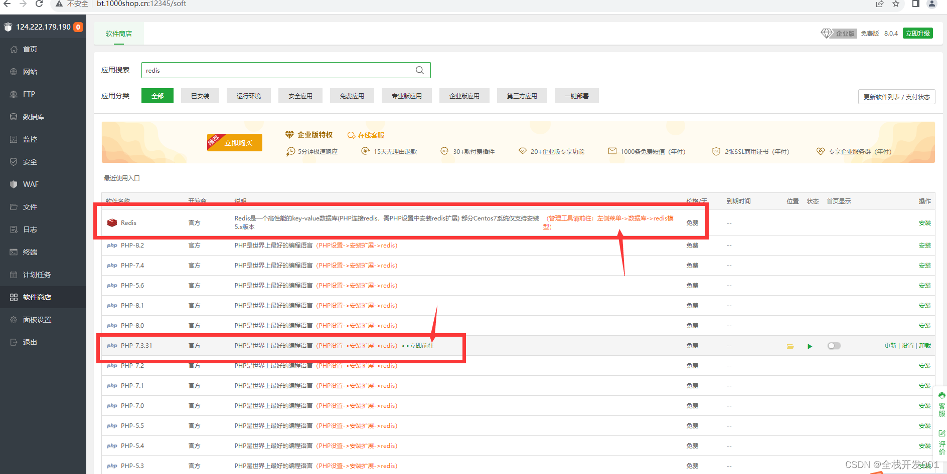Click the 立即购买 enterprise purchase button
The width and height of the screenshot is (947, 474).
235,143
